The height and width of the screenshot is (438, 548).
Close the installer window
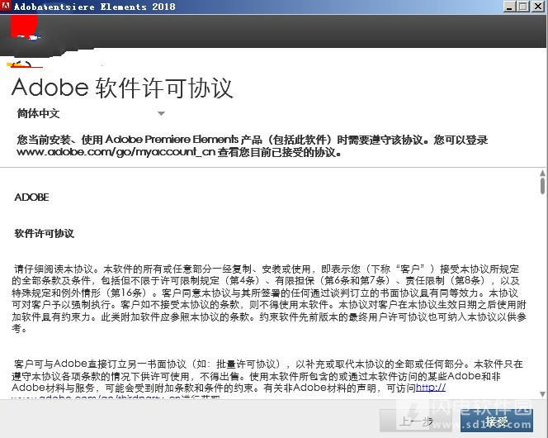coord(538,7)
